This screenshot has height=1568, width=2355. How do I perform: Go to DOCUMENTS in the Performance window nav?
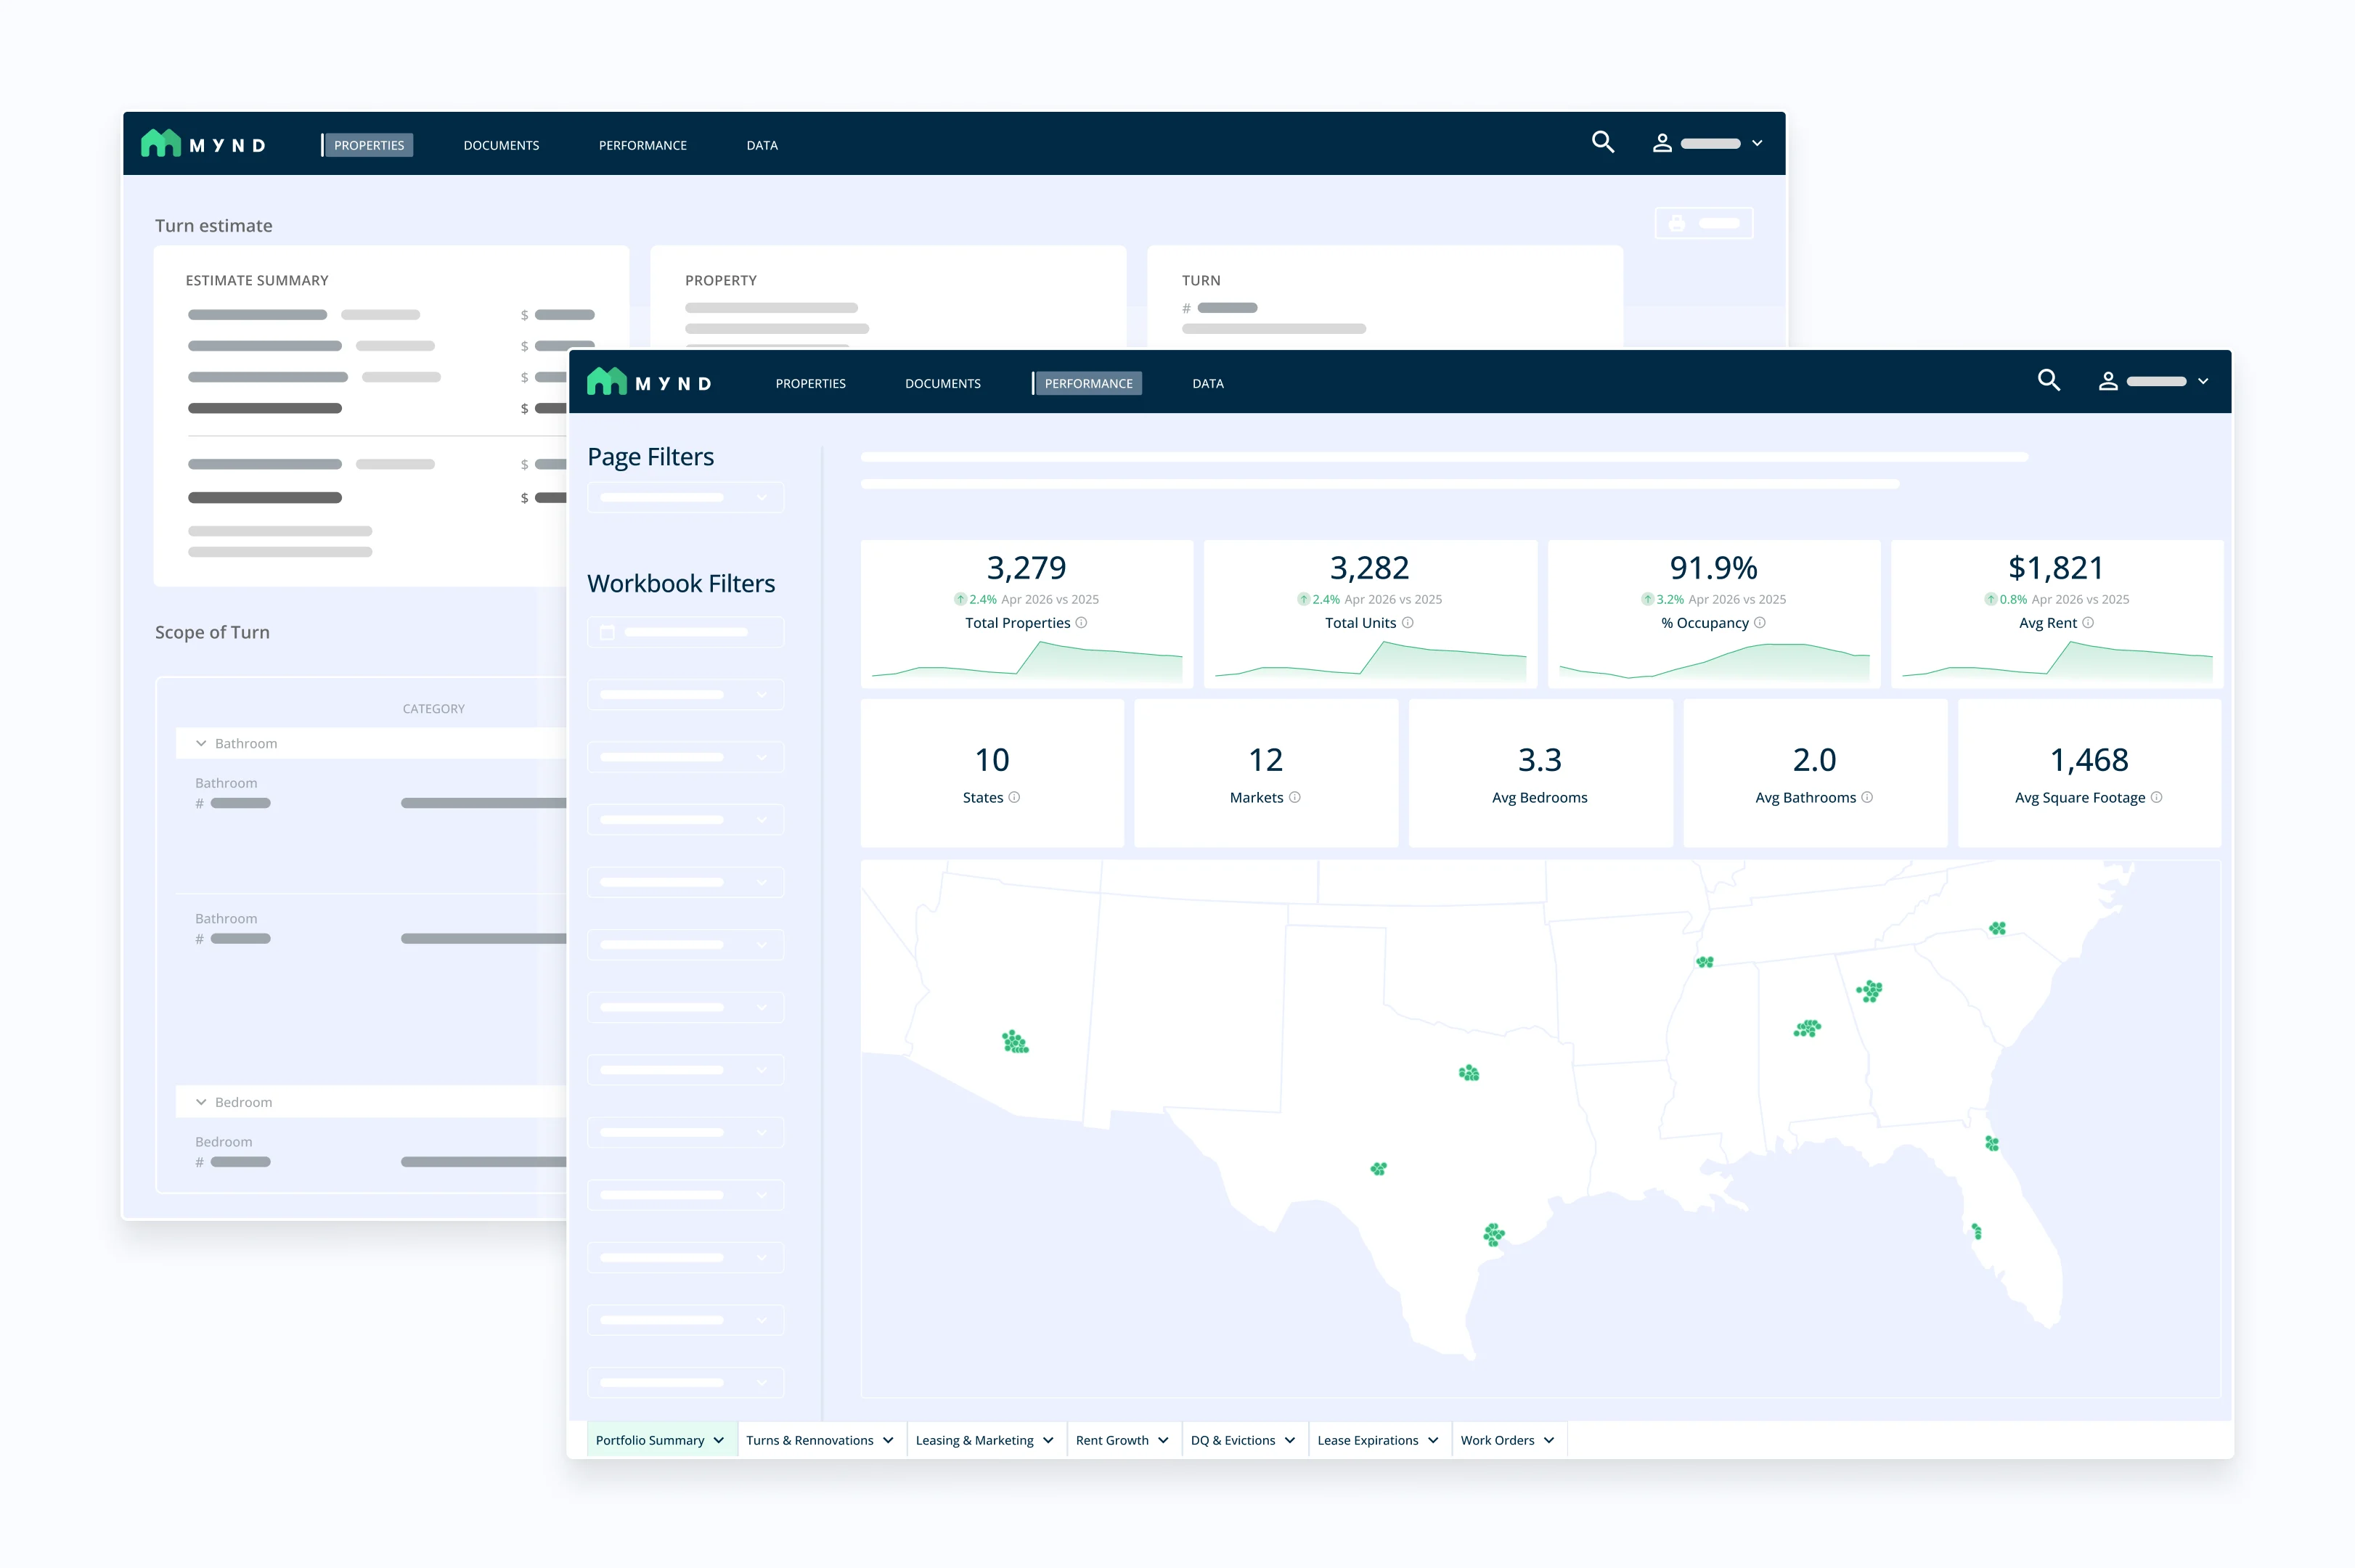pos(943,383)
